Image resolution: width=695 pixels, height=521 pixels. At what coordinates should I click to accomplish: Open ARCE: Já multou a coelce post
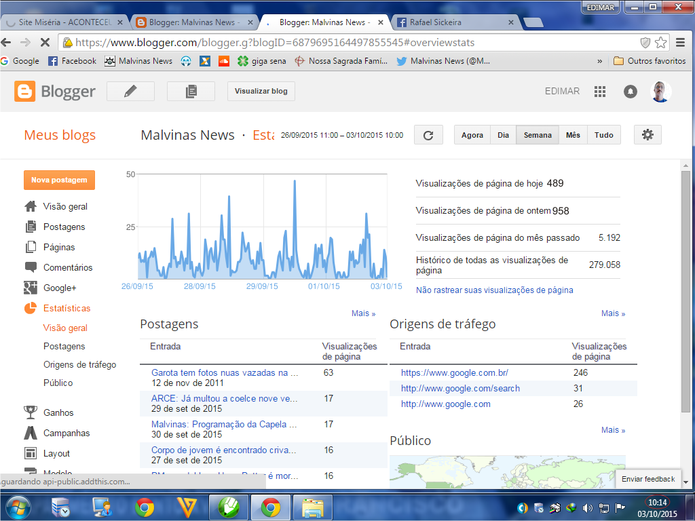click(224, 398)
